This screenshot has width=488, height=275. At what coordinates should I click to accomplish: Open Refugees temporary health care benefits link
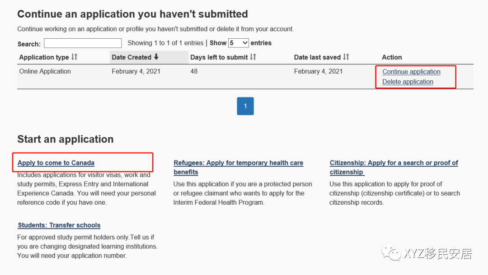tap(238, 163)
